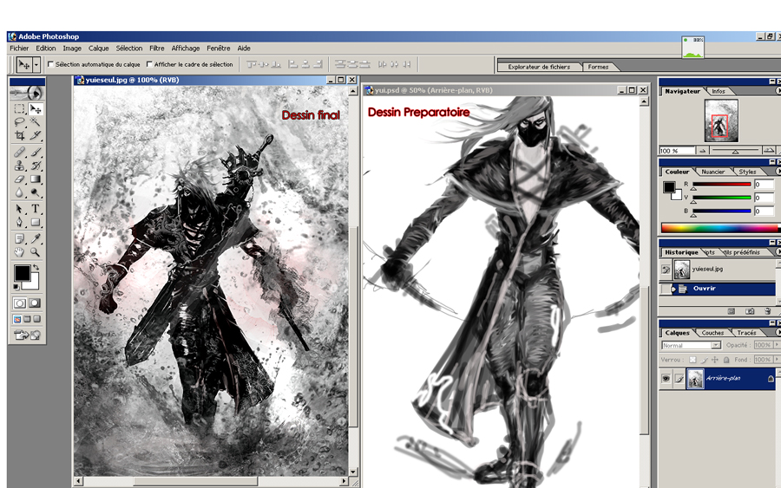Switch to the Couches tab
781x488 pixels.
tap(712, 333)
